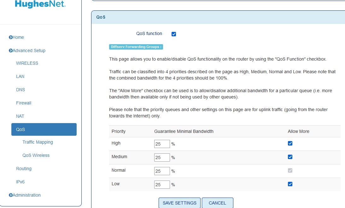Click the Guarantee Minimal Bandwidth column header
The width and height of the screenshot is (345, 208).
(x=184, y=131)
